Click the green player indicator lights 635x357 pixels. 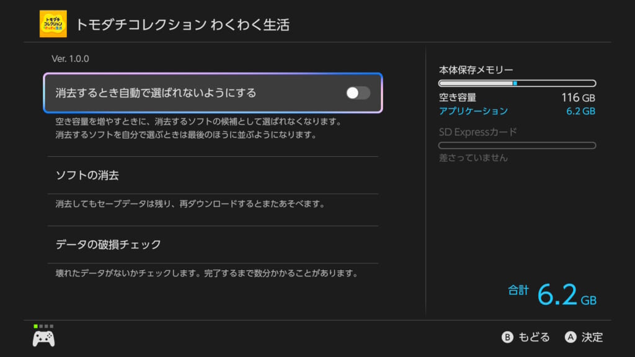tap(43, 326)
